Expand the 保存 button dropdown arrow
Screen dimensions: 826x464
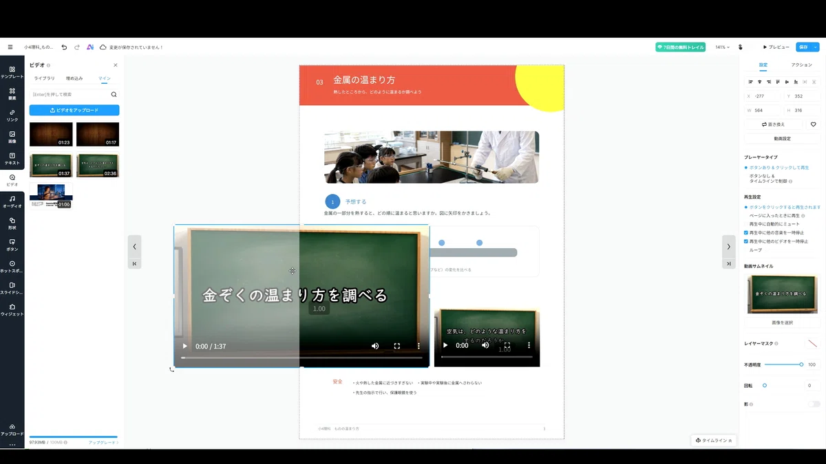click(816, 47)
